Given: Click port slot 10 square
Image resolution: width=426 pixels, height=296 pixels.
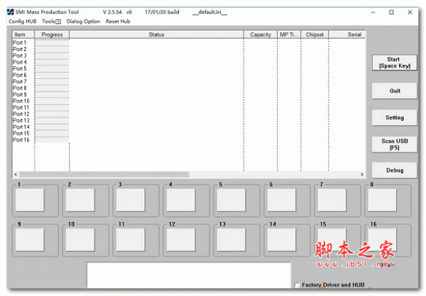Looking at the screenshot, I should point(80,240).
